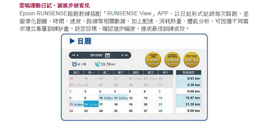Select Saturday February 7
This screenshot has width=272, height=129.
pos(166,91)
